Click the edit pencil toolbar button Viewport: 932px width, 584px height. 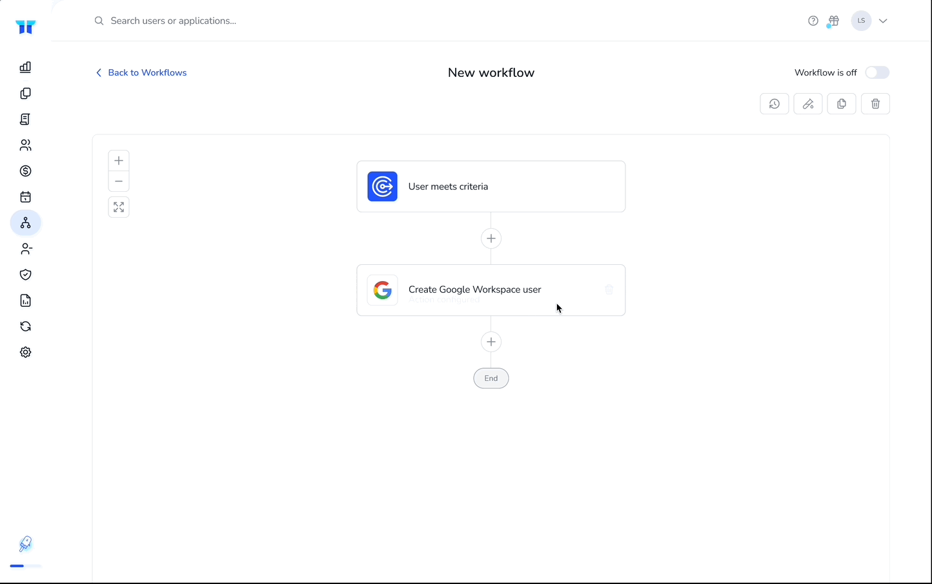point(808,104)
